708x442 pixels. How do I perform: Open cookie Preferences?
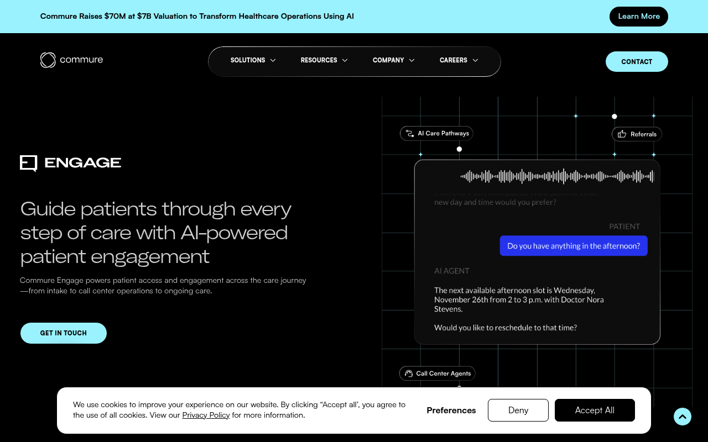pos(451,410)
